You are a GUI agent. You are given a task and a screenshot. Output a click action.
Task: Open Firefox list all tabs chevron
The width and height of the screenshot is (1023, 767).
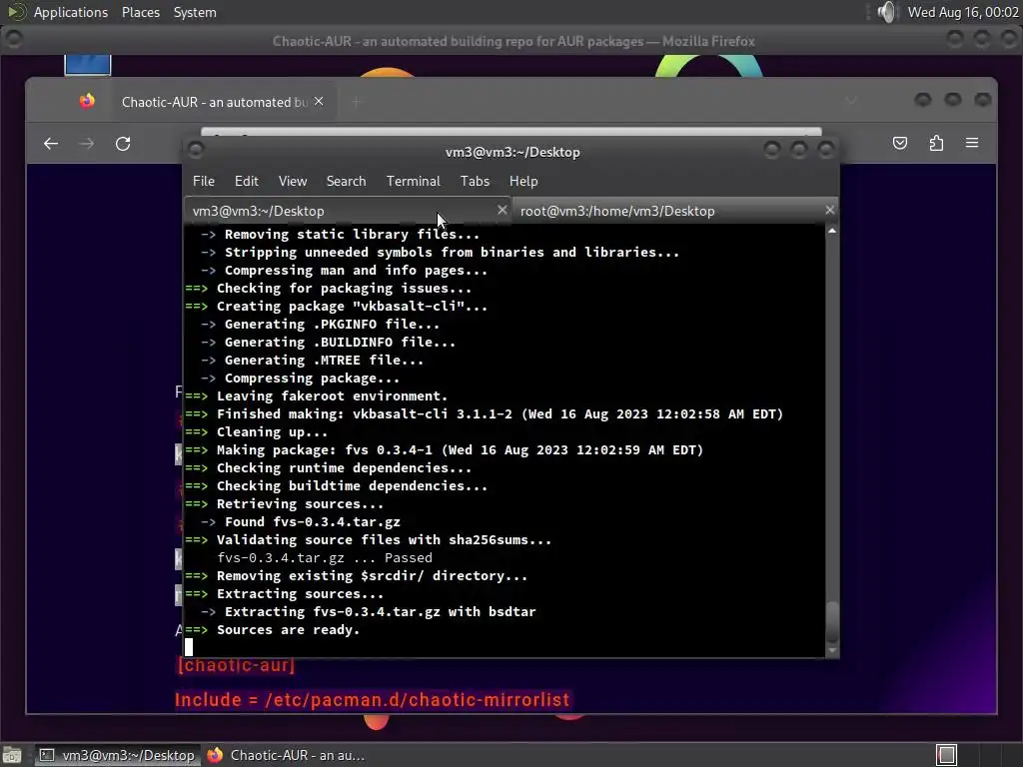[851, 101]
